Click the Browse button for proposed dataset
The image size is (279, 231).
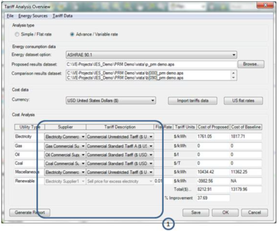tap(251, 64)
